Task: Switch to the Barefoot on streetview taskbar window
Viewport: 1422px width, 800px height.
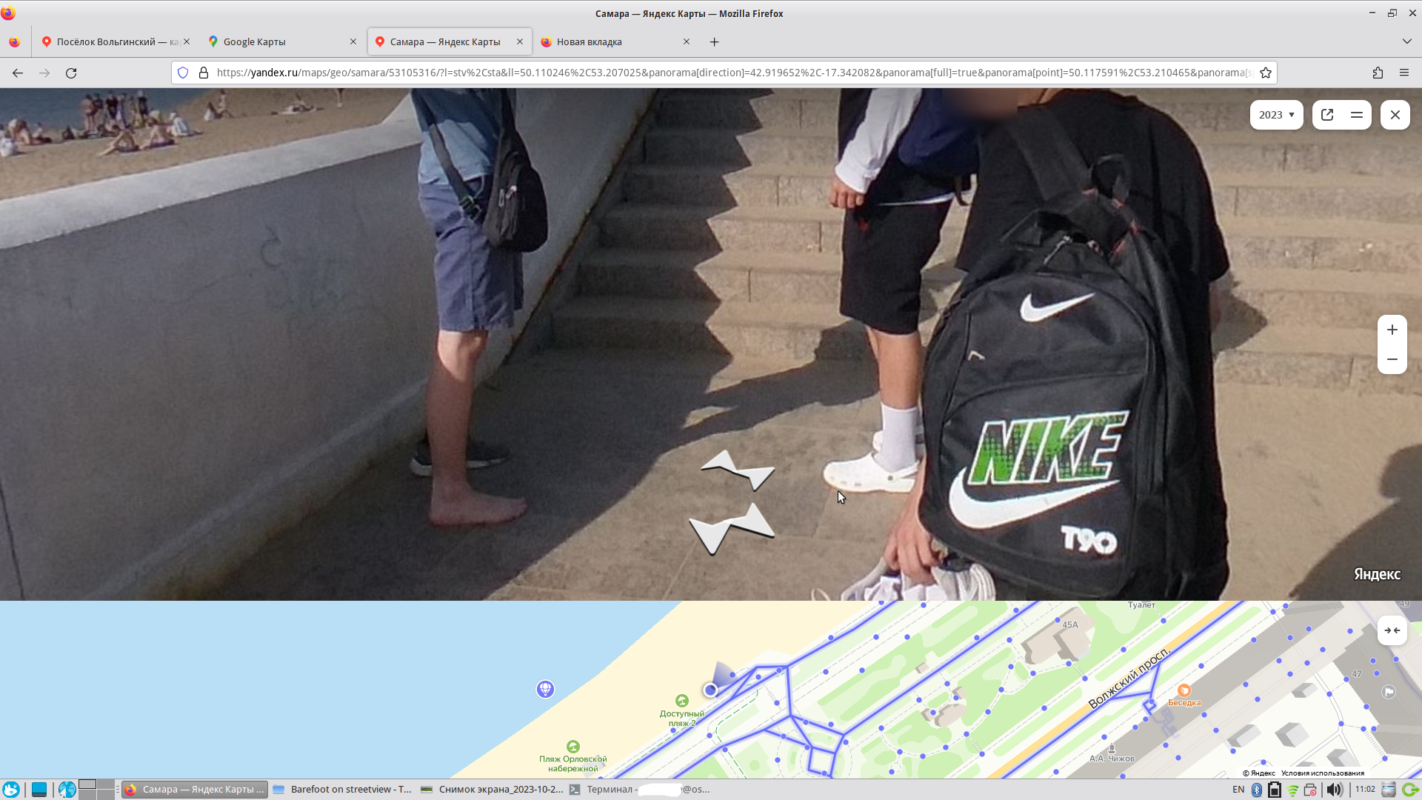Action: (x=343, y=790)
